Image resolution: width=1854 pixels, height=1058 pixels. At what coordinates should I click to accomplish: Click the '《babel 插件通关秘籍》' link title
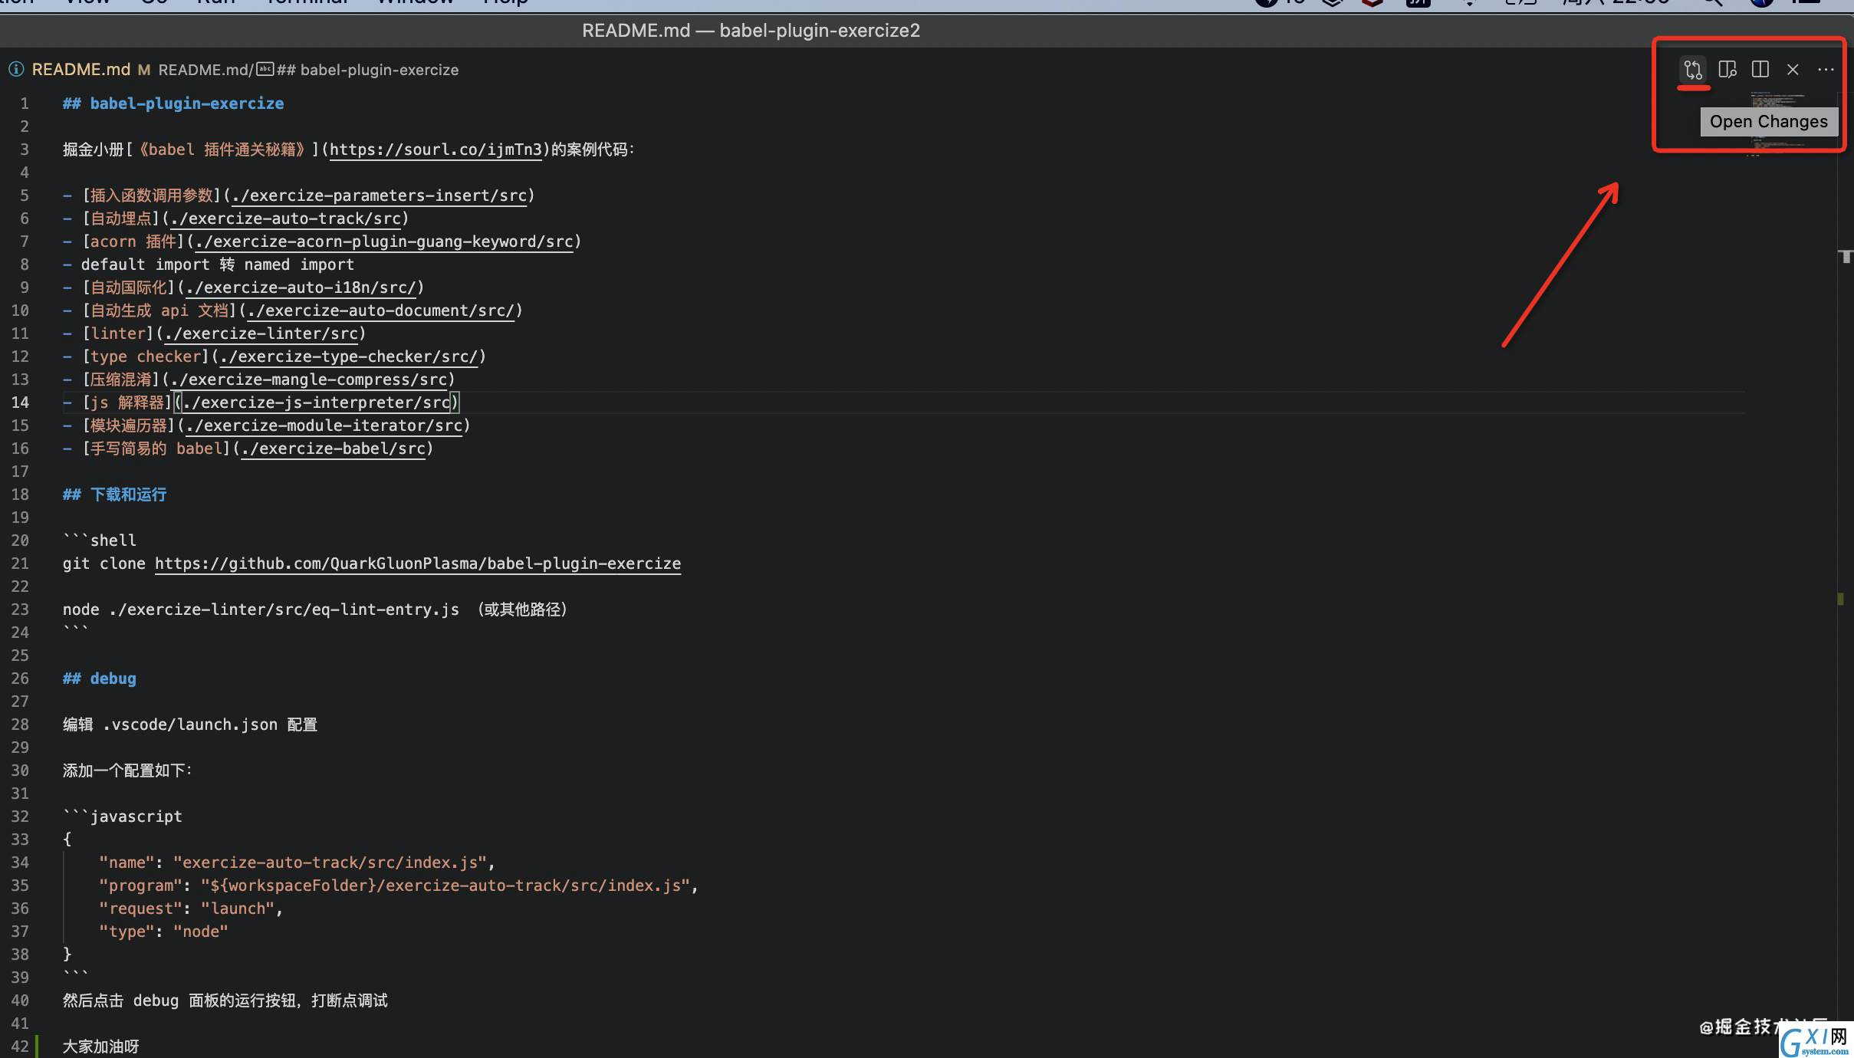coord(222,149)
